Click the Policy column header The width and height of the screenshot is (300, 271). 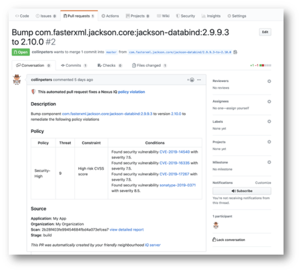click(43, 143)
